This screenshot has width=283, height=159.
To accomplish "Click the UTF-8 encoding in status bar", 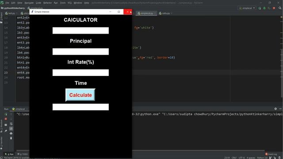I will (241, 158).
